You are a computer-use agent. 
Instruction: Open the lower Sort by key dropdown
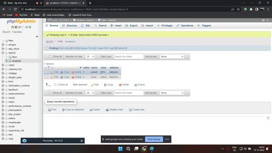pyautogui.click(x=172, y=93)
